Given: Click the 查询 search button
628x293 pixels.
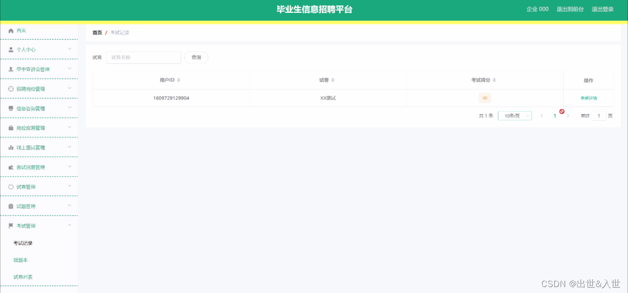Looking at the screenshot, I should click(196, 57).
